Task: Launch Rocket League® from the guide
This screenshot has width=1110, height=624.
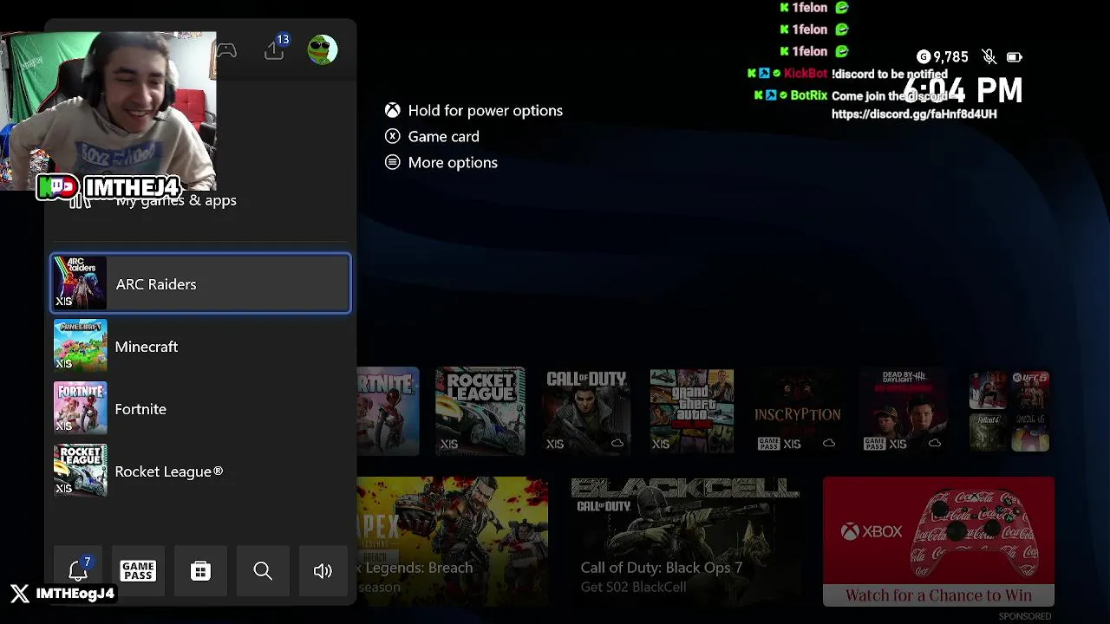Action: 200,471
